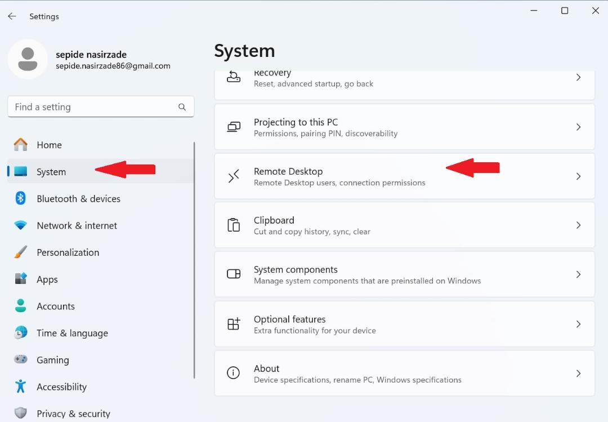608x422 pixels.
Task: Click the About info icon
Action: pyautogui.click(x=233, y=373)
